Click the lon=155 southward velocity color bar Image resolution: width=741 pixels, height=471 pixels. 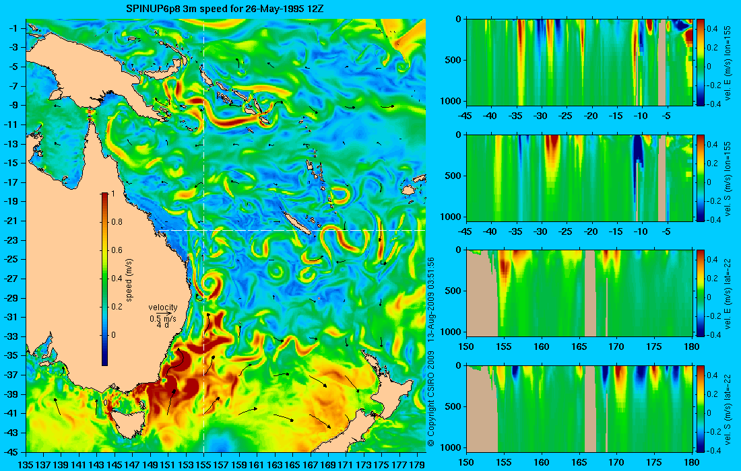700,178
